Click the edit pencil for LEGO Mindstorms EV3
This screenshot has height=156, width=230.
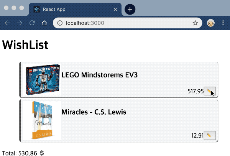tap(209, 91)
